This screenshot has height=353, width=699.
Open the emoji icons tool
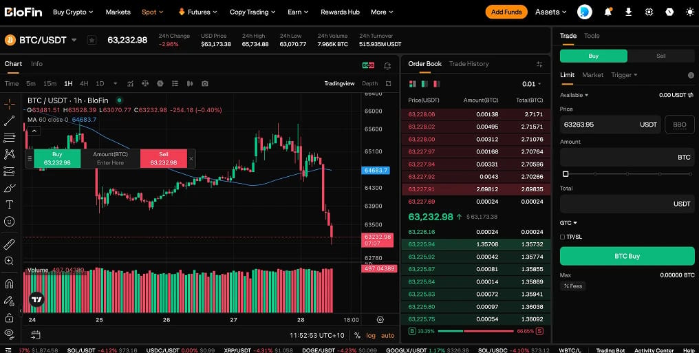tap(10, 222)
